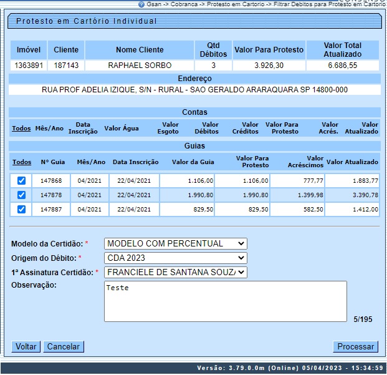Open the Modelo da Certidão dropdown
387x375 pixels.
click(x=175, y=243)
